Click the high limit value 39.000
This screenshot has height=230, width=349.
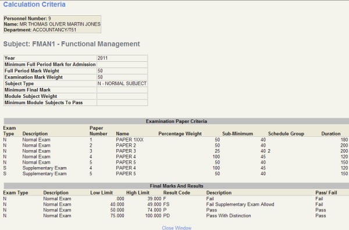pyautogui.click(x=154, y=199)
